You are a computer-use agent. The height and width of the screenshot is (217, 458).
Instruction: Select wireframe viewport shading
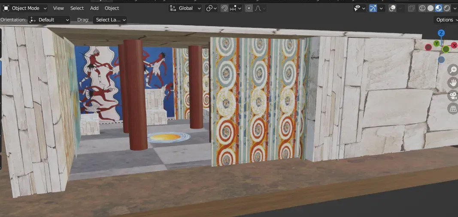click(422, 8)
